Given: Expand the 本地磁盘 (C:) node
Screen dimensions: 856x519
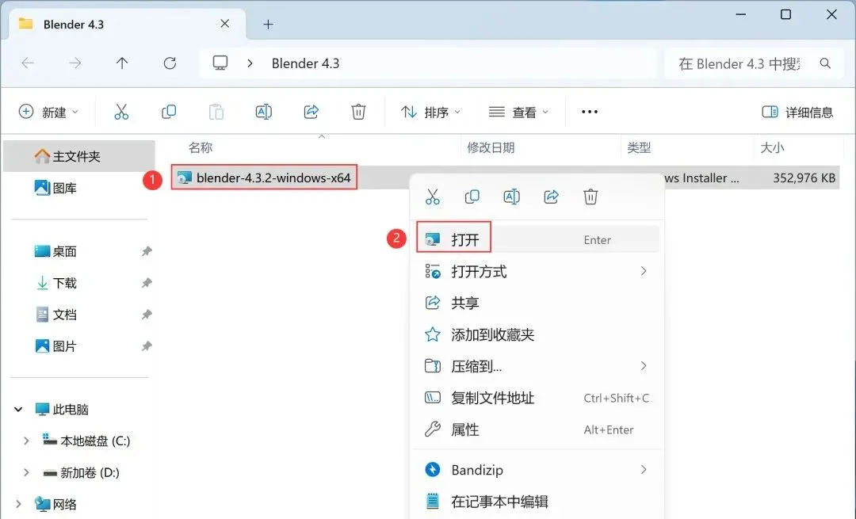Looking at the screenshot, I should point(25,441).
